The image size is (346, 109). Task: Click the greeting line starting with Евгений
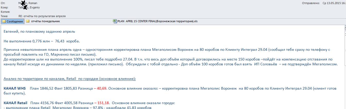pos(39,31)
